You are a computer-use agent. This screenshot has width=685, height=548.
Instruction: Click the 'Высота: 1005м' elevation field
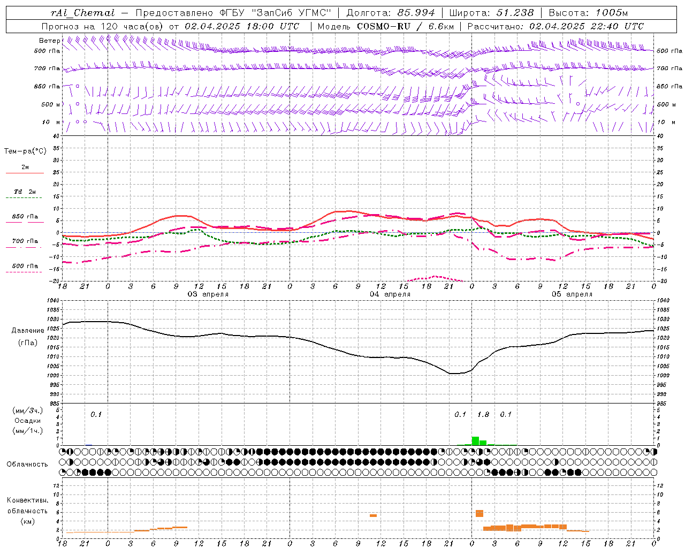pyautogui.click(x=588, y=13)
